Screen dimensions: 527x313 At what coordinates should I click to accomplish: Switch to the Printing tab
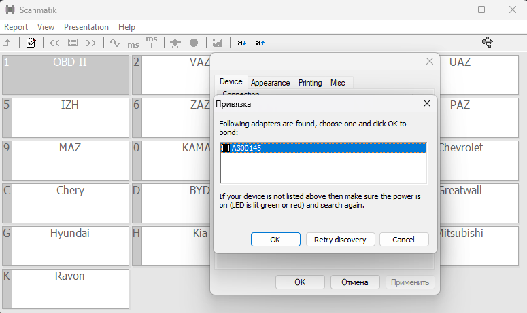310,83
